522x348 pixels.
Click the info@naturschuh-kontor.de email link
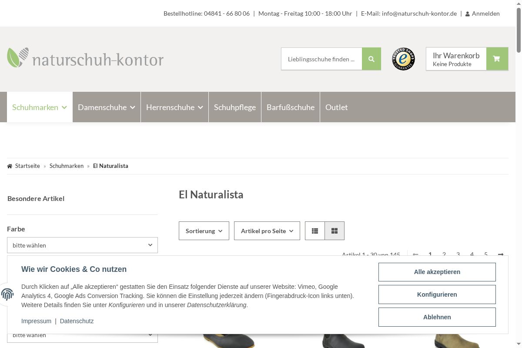pyautogui.click(x=419, y=13)
